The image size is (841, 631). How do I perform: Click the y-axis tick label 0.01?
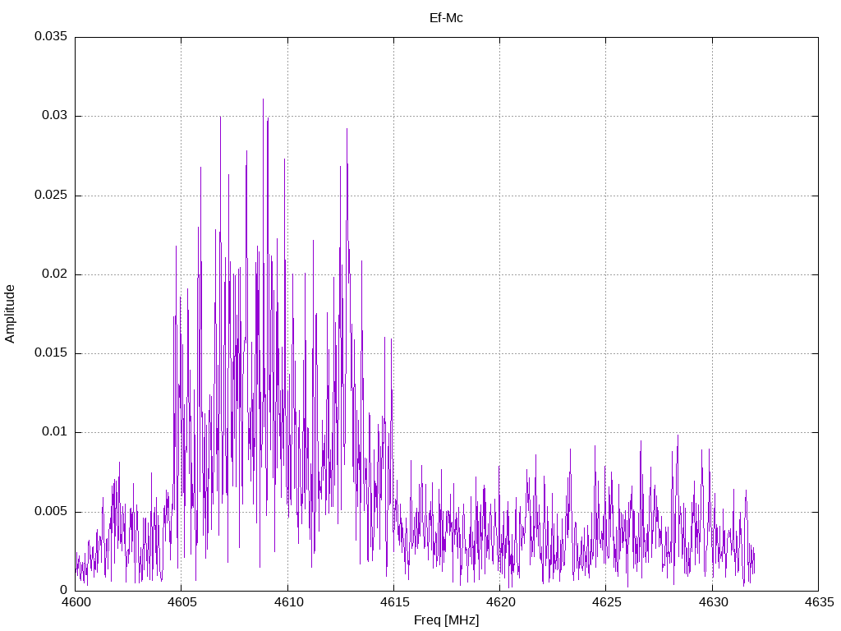[55, 432]
